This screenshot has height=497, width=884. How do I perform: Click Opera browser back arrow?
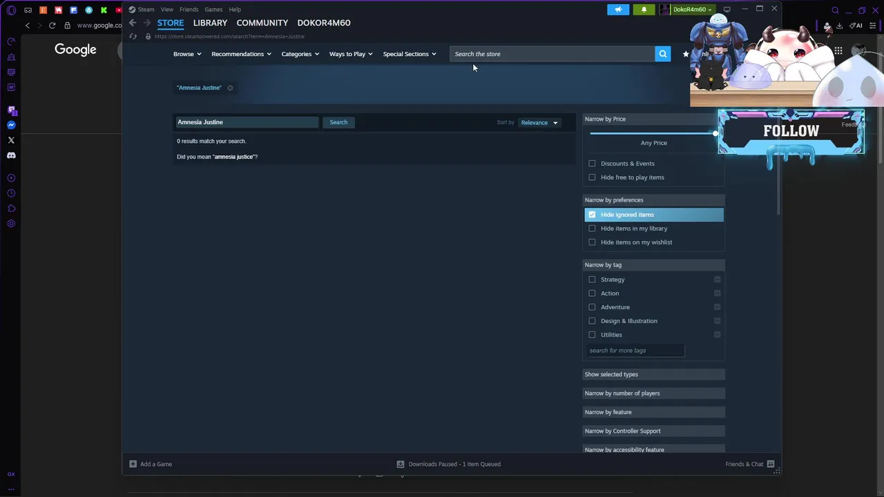pos(28,26)
